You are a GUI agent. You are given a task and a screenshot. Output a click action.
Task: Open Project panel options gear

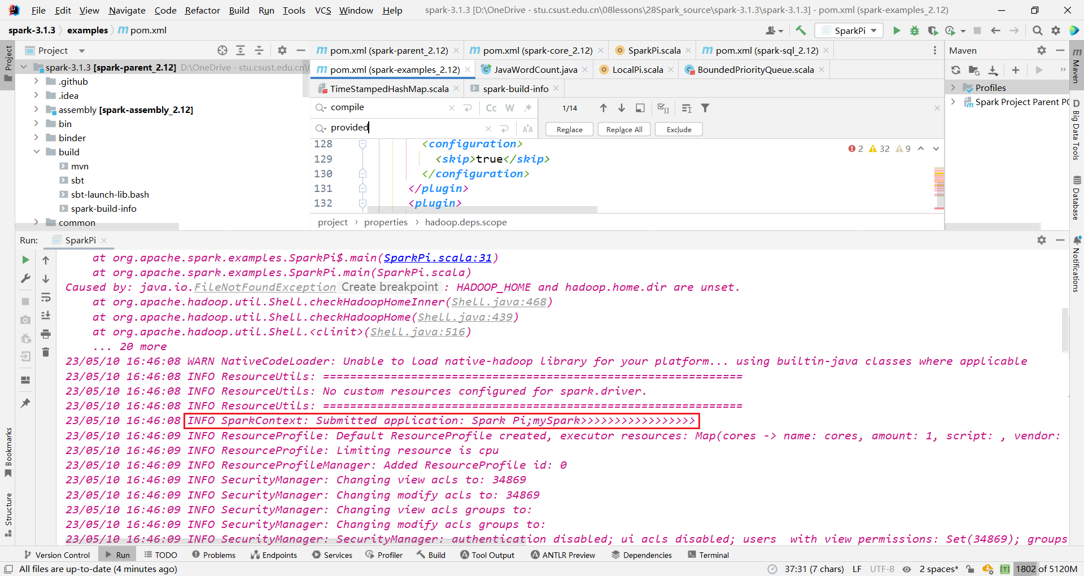point(282,50)
